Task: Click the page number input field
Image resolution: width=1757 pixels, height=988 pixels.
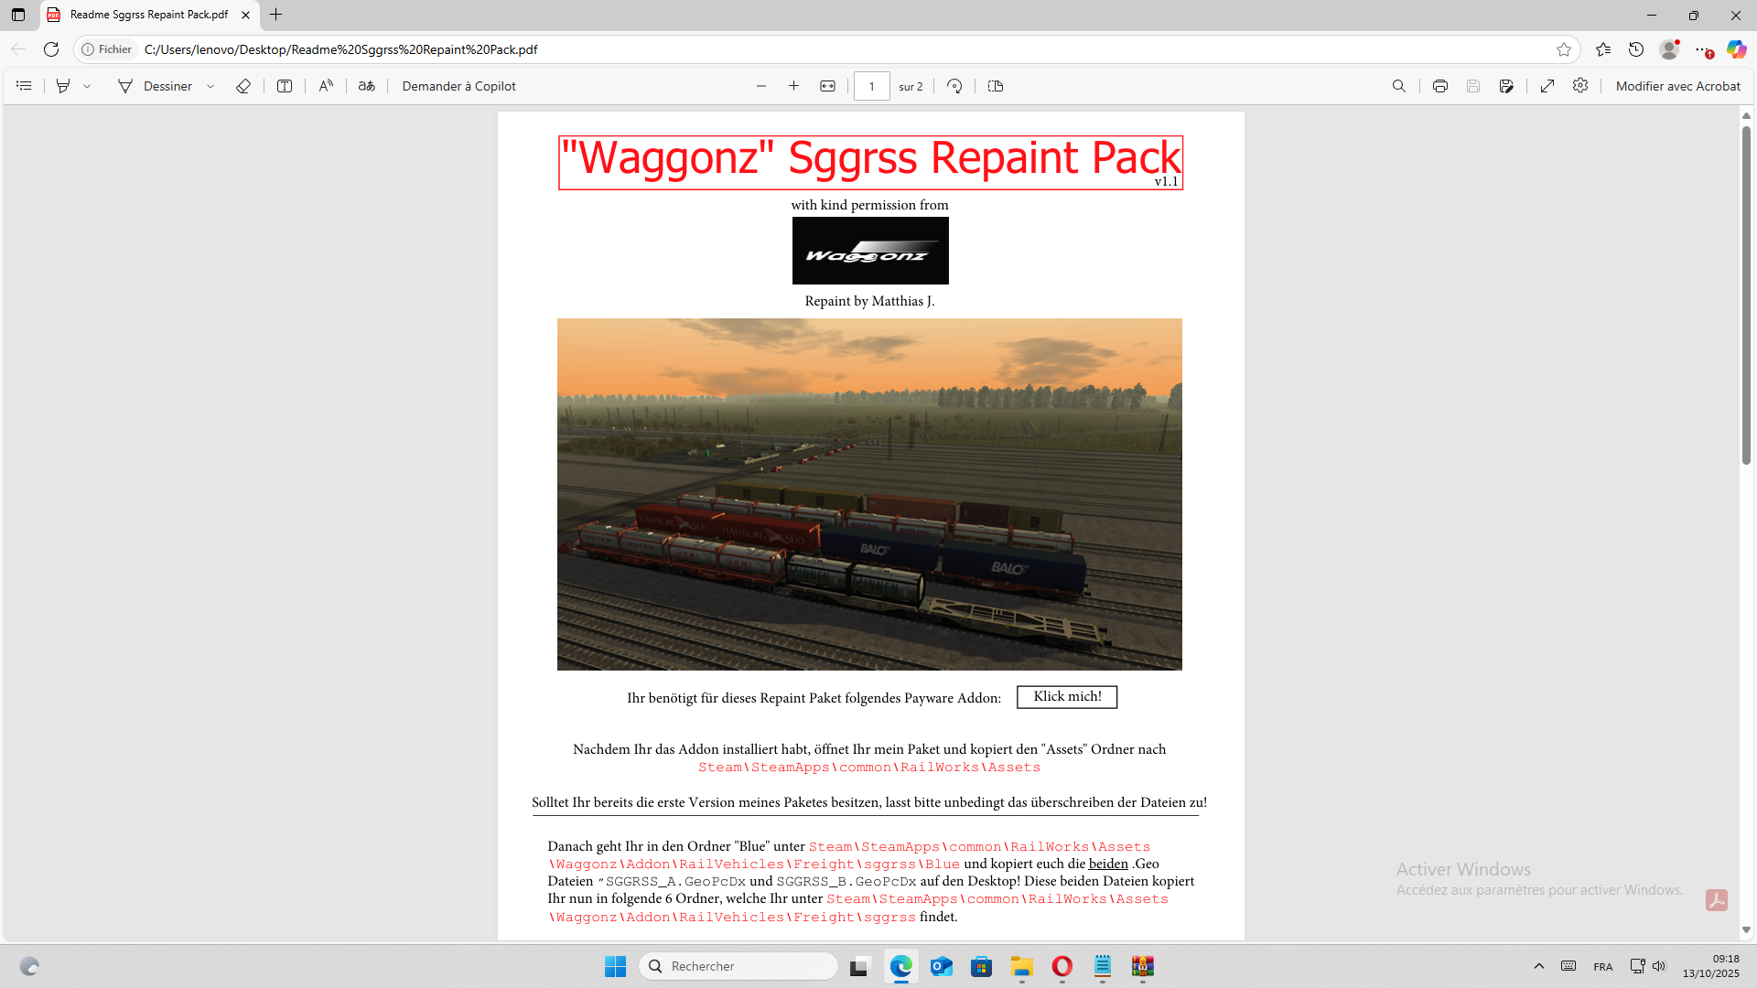Action: tap(871, 86)
